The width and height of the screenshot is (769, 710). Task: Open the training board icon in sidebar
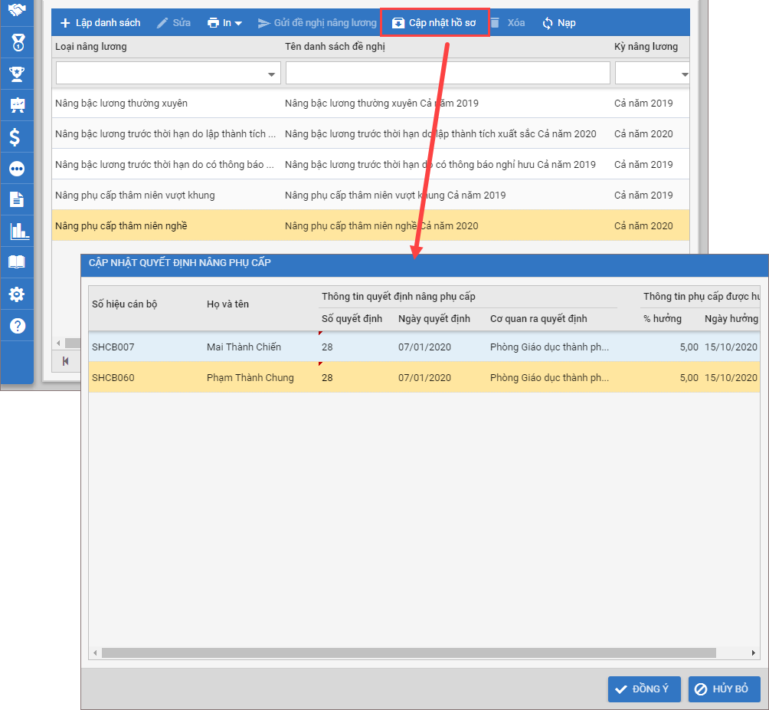pos(17,106)
